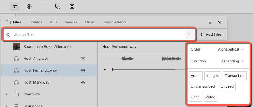
Task: Open the media library icon in toolbar
Action: point(15,7)
